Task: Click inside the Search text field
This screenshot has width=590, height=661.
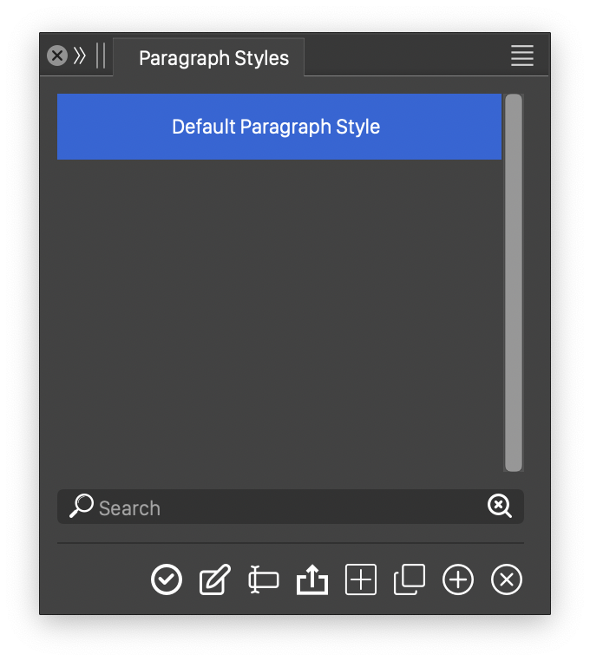Action: click(286, 507)
